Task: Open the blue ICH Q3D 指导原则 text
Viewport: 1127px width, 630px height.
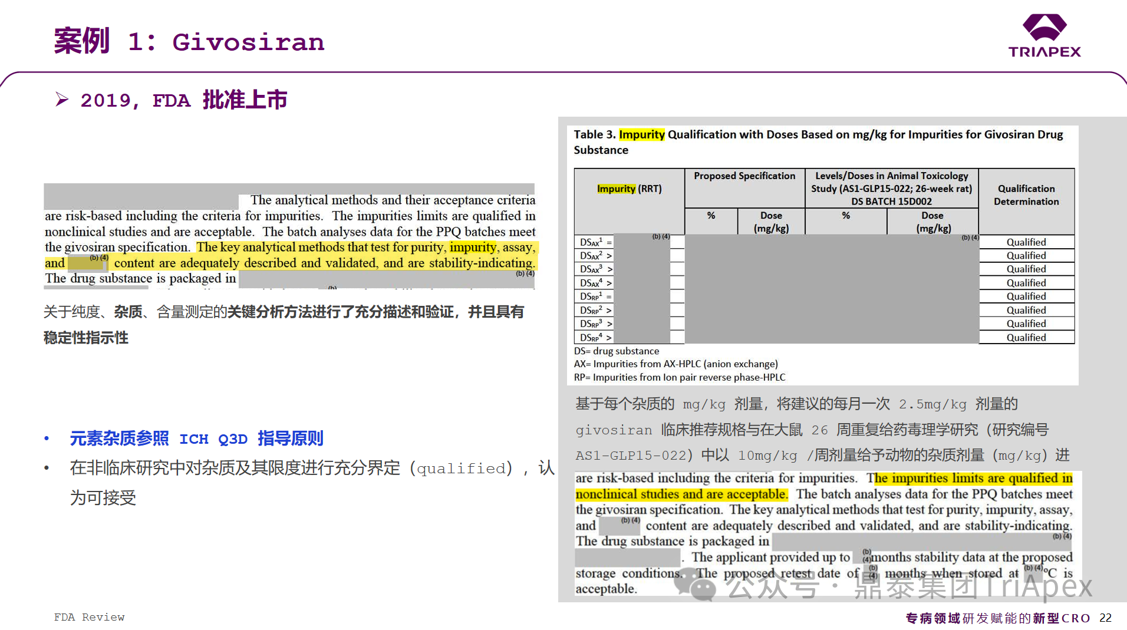Action: [196, 438]
